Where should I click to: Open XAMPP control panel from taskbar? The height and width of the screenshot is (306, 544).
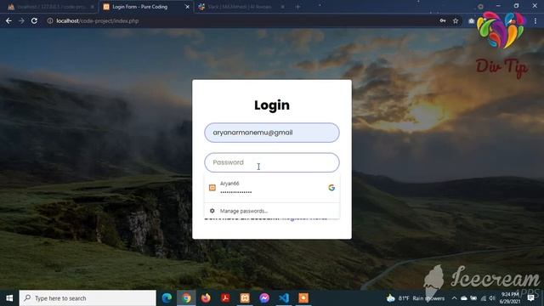(245, 298)
